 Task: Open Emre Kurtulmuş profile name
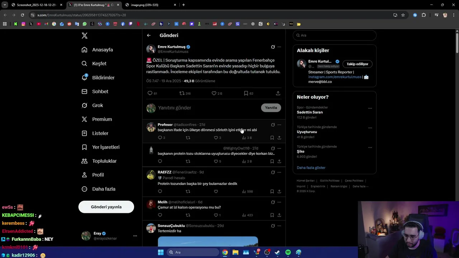pyautogui.click(x=171, y=47)
